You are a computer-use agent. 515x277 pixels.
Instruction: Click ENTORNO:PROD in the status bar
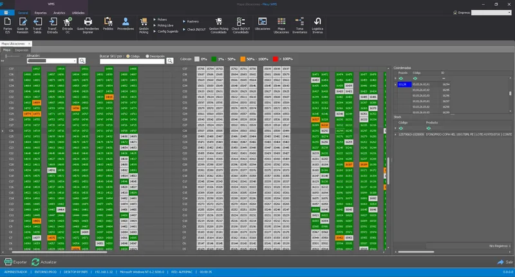(x=46, y=272)
